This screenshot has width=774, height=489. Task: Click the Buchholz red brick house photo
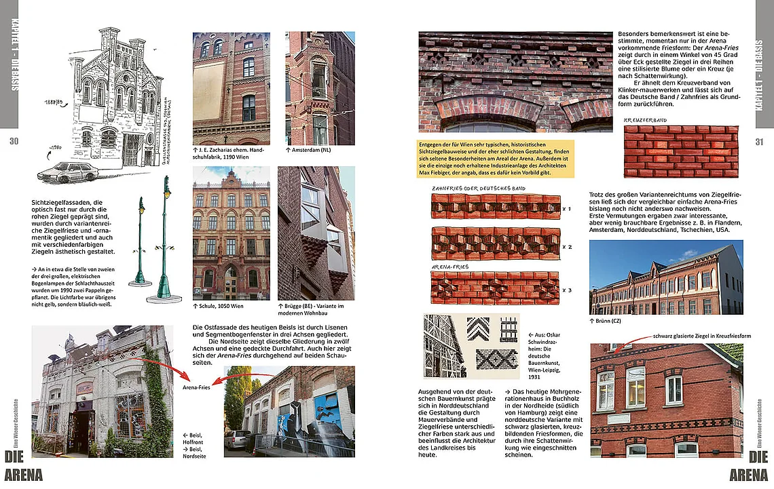667,400
